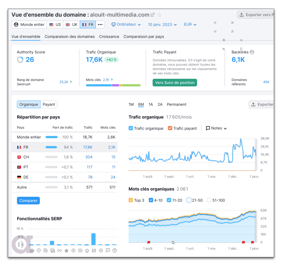Enable the 21-50 keyword positions checkbox
This screenshot has width=282, height=266.
189,200
